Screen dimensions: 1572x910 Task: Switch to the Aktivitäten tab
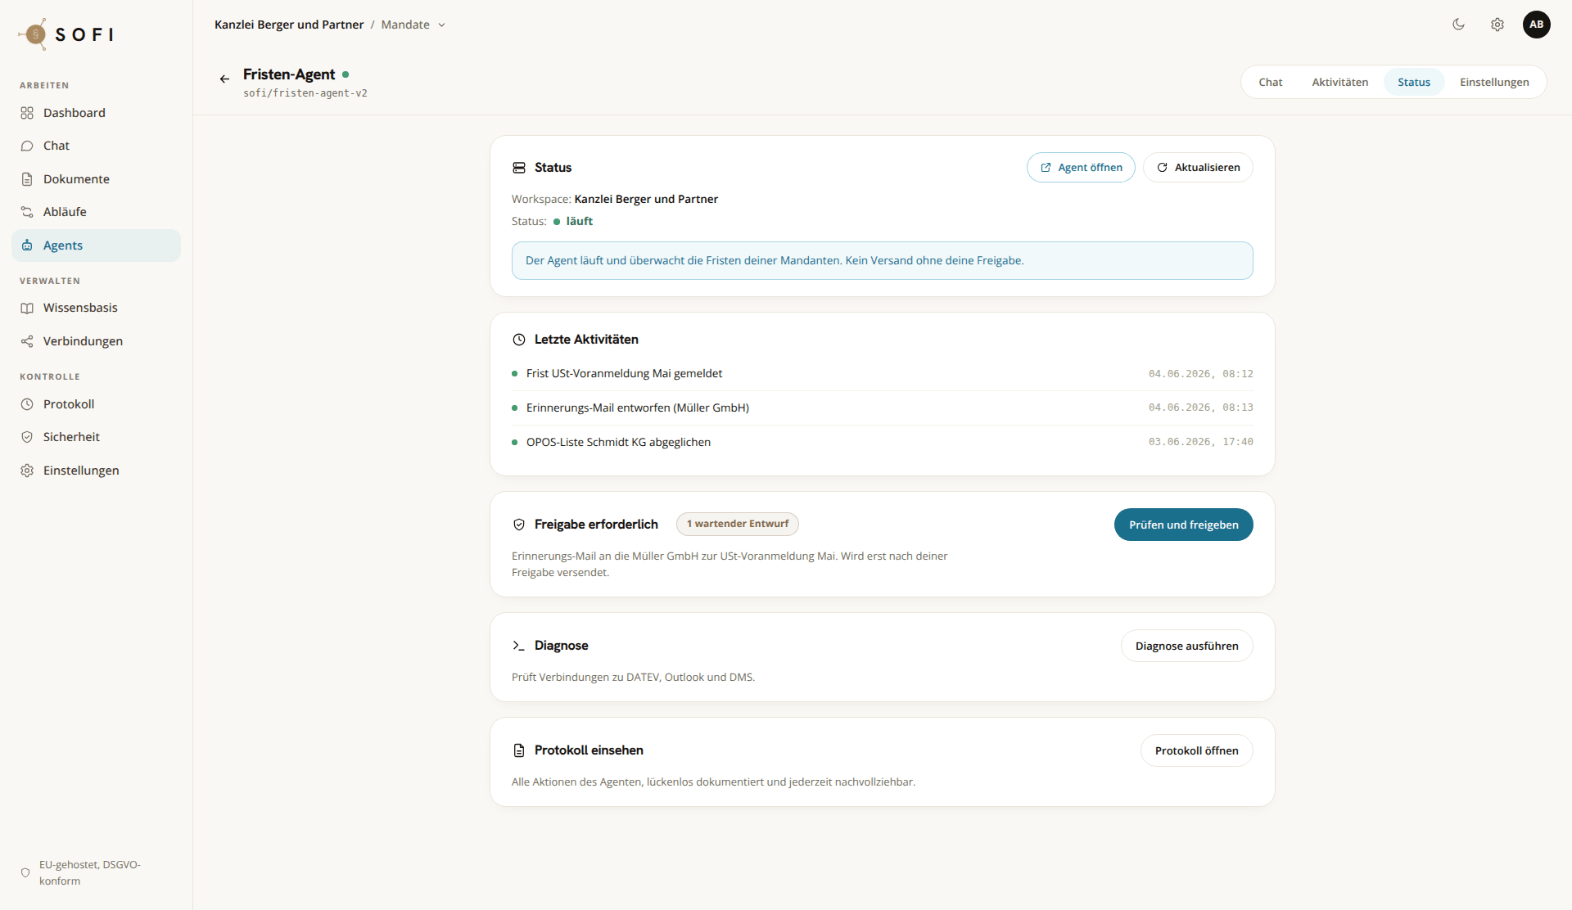pyautogui.click(x=1340, y=82)
